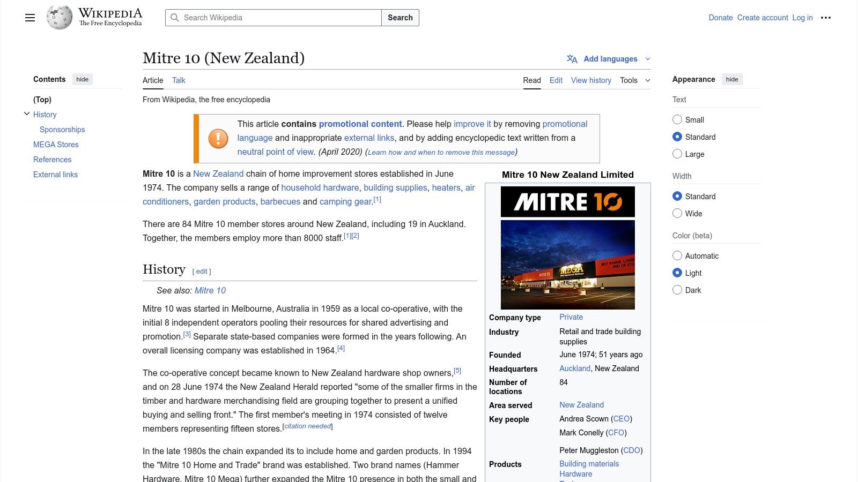Open the Edit tab

[x=556, y=80]
